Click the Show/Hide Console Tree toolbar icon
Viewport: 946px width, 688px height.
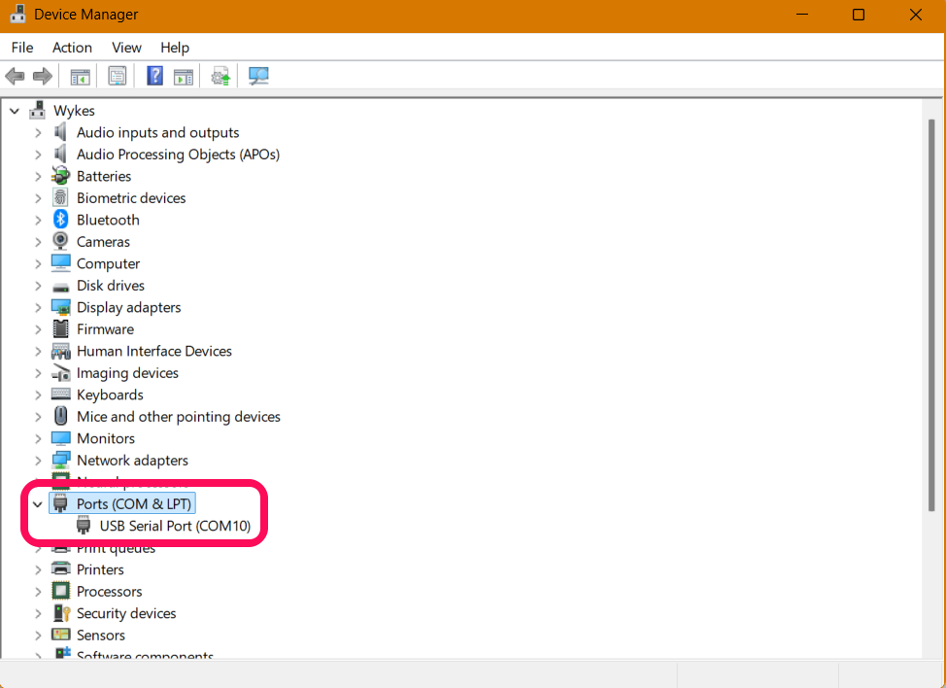click(x=80, y=76)
